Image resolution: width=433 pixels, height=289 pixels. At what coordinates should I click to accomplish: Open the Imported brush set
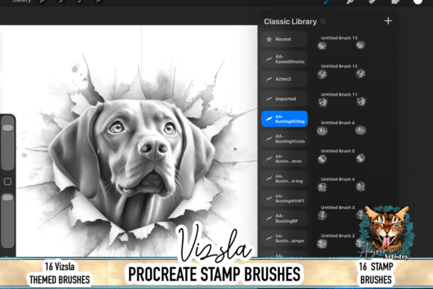[x=284, y=99]
